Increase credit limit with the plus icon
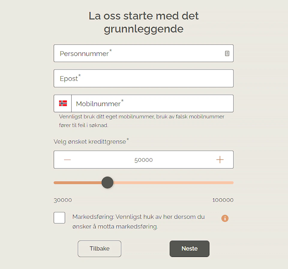 tap(220, 159)
